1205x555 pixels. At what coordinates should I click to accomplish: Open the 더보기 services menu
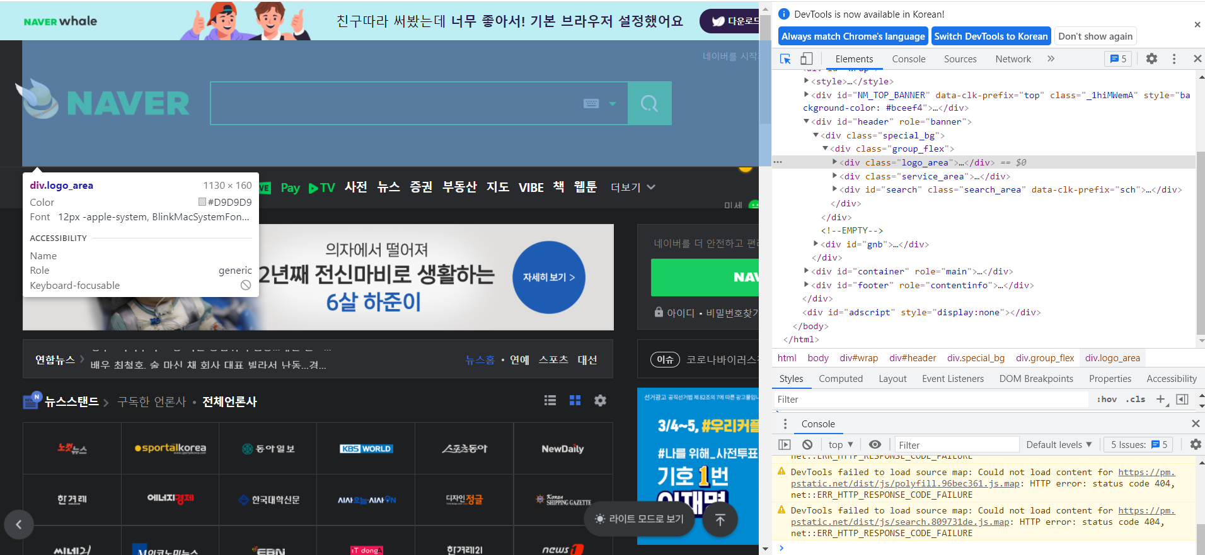click(633, 188)
